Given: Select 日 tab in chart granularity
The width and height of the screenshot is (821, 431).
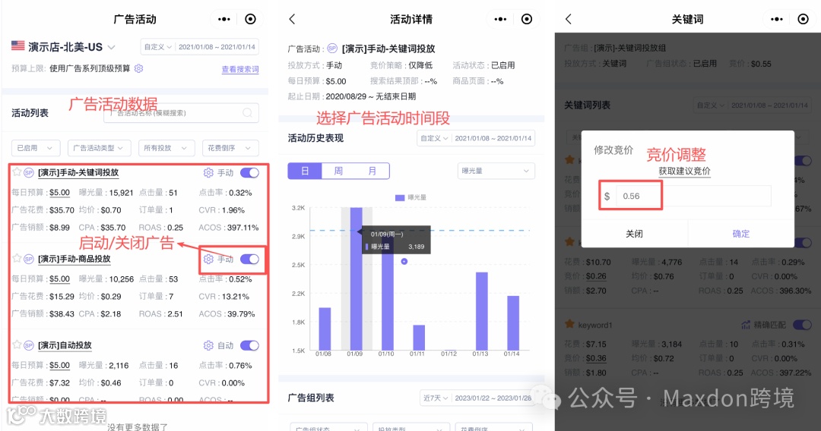Looking at the screenshot, I should point(305,171).
